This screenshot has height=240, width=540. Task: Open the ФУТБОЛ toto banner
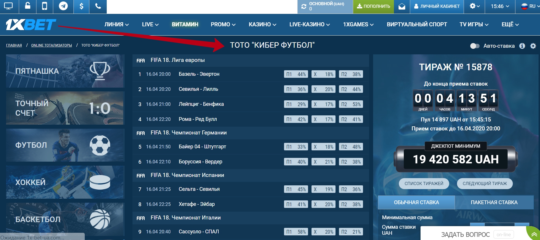point(65,145)
